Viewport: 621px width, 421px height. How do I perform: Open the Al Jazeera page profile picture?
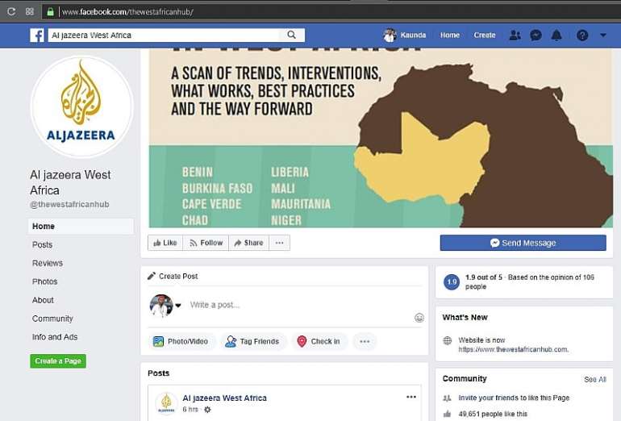(82, 106)
